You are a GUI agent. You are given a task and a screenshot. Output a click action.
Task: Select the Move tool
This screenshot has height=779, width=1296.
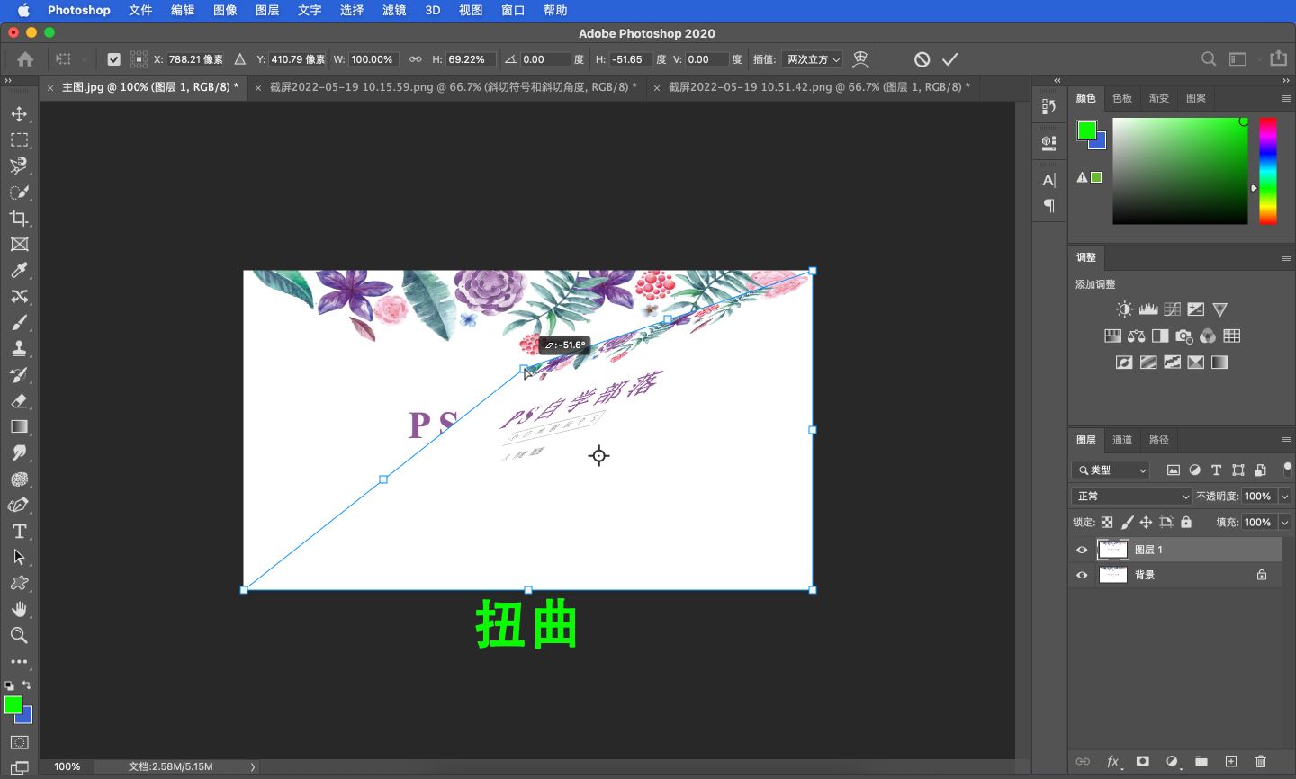[x=19, y=114]
